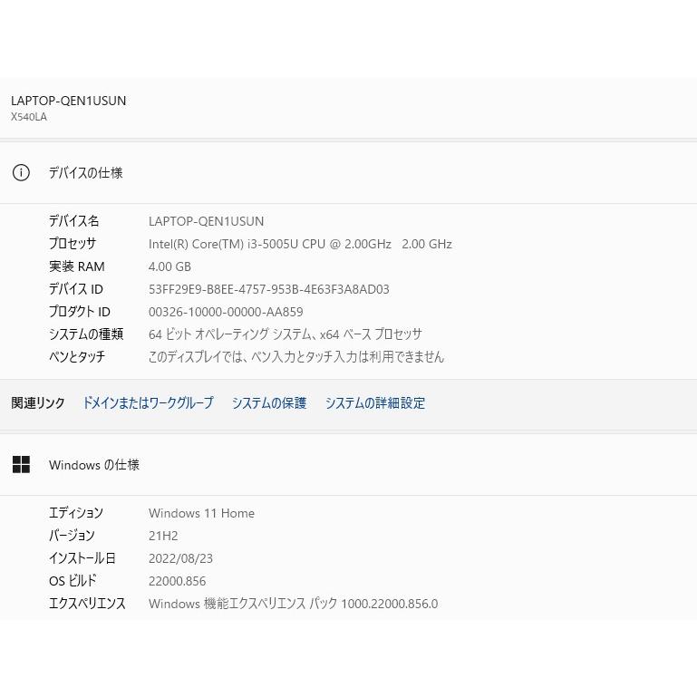Screen dimensions: 697x697
Task: Collapse the デバイスの仕様 section header
Action: 85,172
